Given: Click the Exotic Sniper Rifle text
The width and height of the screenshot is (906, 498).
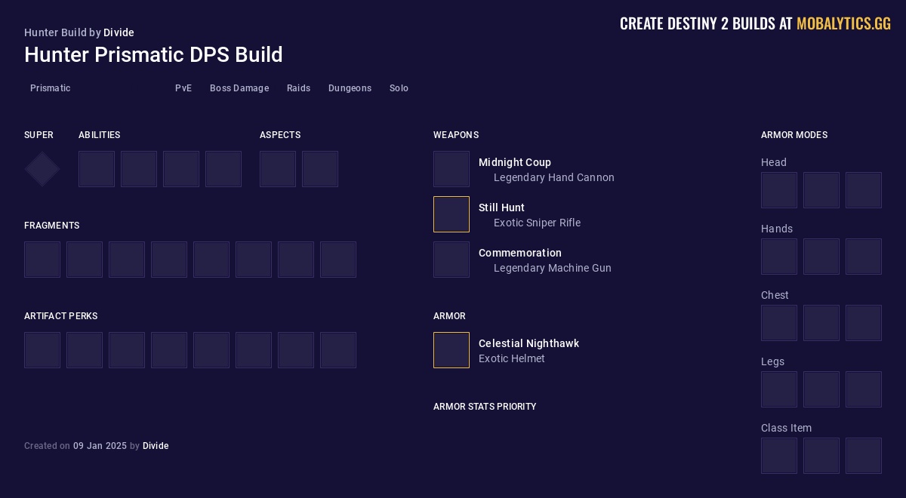Looking at the screenshot, I should pos(537,223).
